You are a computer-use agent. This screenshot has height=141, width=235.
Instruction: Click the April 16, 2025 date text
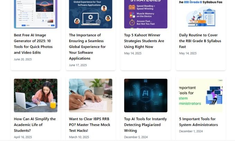pyautogui.click(x=23, y=137)
